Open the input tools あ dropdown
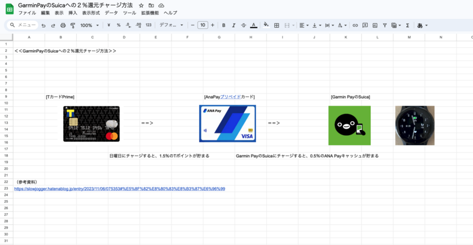 (422, 25)
